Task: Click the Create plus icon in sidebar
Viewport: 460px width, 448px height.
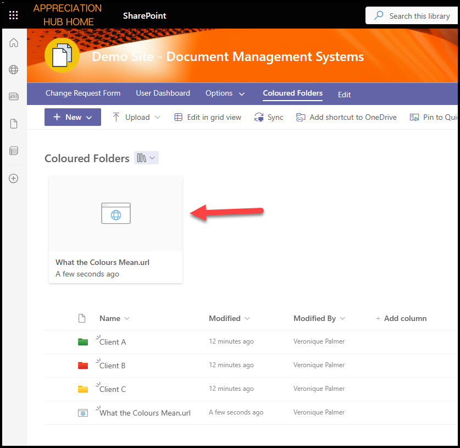Action: coord(14,178)
